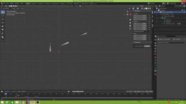Choose the Rotate tool
The width and height of the screenshot is (186, 104).
click(3, 23)
